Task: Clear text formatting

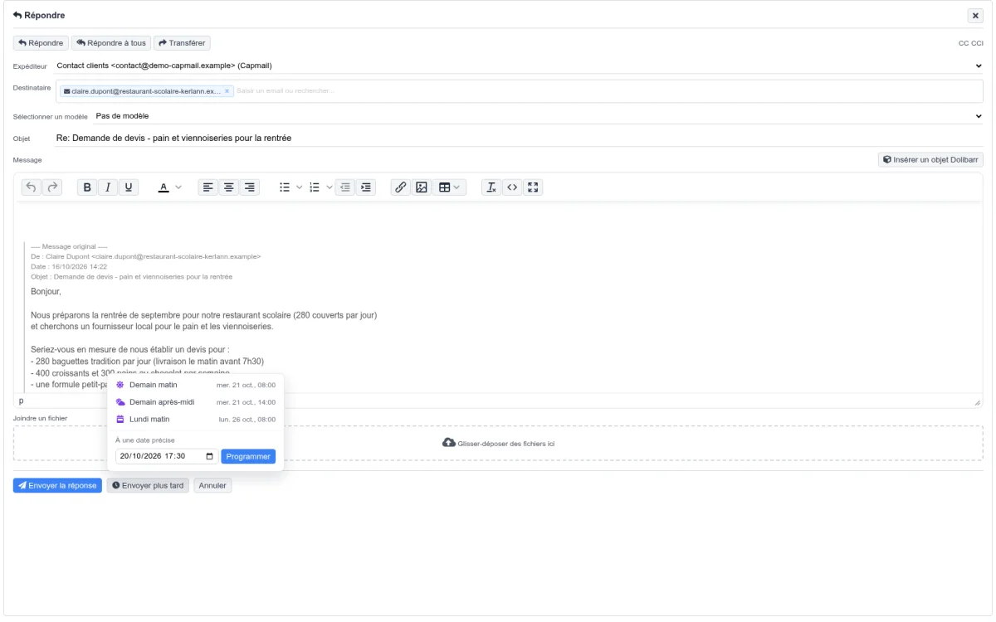Action: (x=491, y=187)
